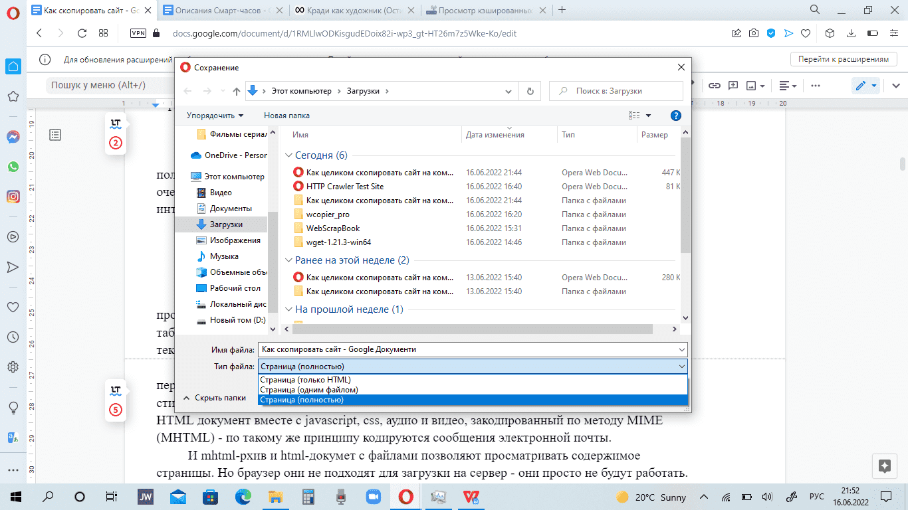Screen dimensions: 908x510
Task: Open Windows Start menu
Action: pos(16,497)
